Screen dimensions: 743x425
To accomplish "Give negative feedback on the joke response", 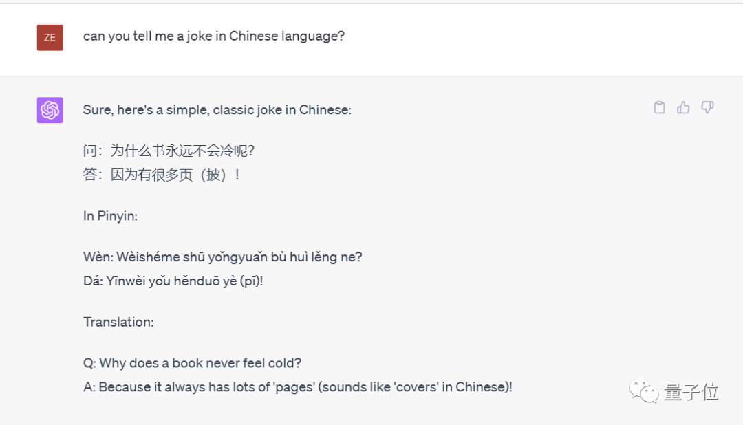I will [707, 107].
